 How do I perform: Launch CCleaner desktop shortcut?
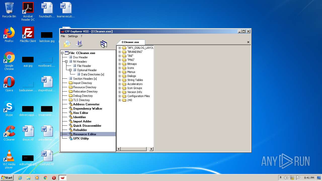pos(9,133)
